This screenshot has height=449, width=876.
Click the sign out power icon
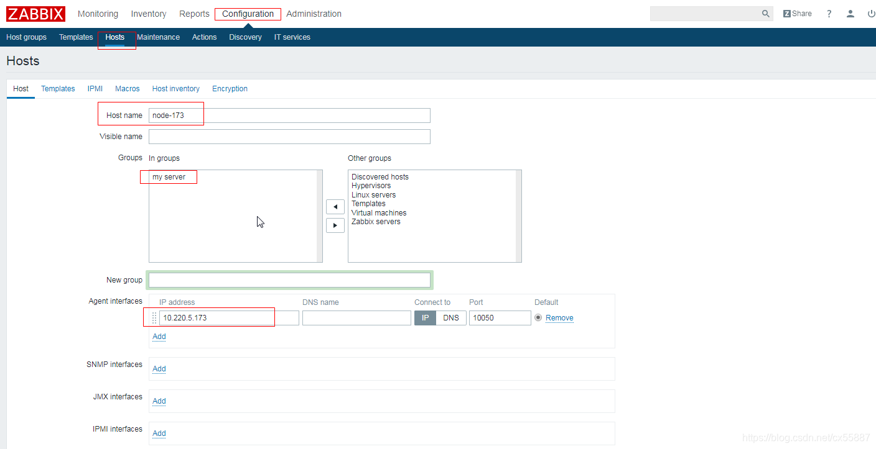point(872,14)
